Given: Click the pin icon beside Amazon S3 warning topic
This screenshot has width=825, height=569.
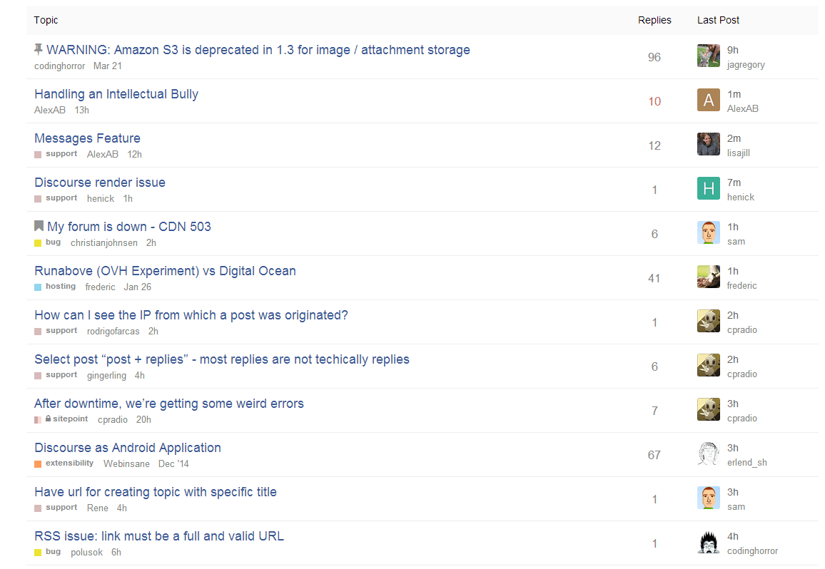Looking at the screenshot, I should click(39, 49).
